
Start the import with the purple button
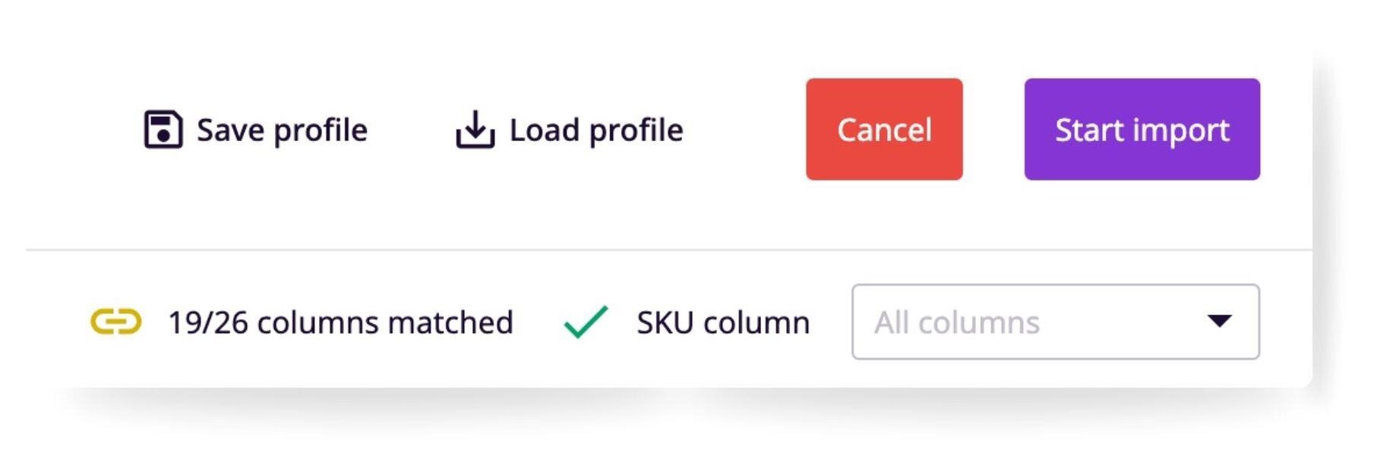(1142, 129)
